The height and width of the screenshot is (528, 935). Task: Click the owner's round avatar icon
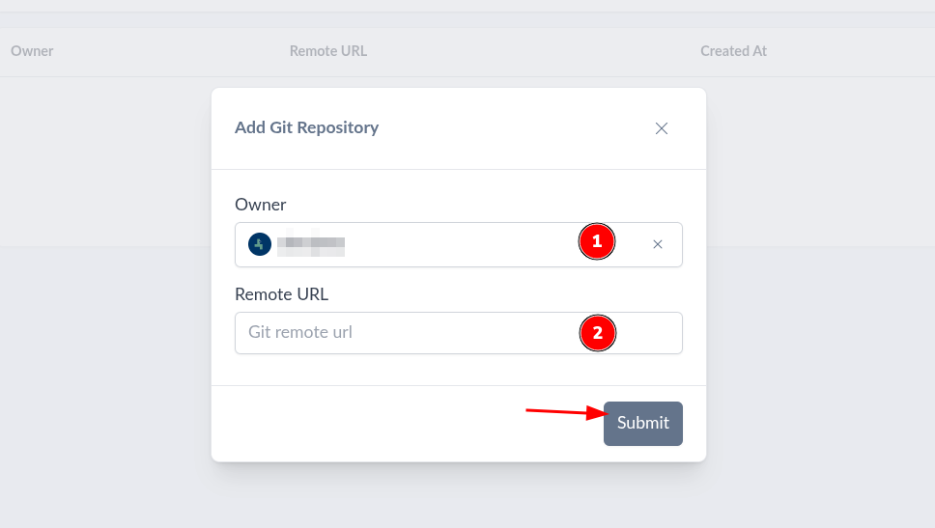click(x=259, y=244)
